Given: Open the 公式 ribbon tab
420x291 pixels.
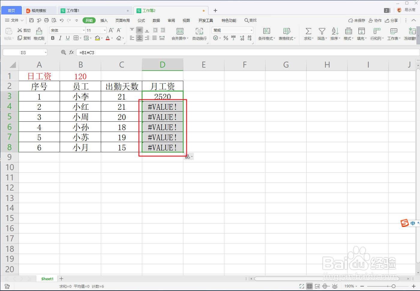Looking at the screenshot, I should click(141, 20).
